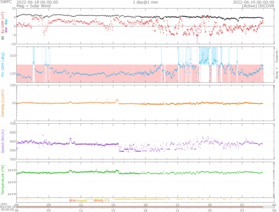Screen dimensions: 279x212
Task: Click the brown time range bar at bottom
Action: 139,207
